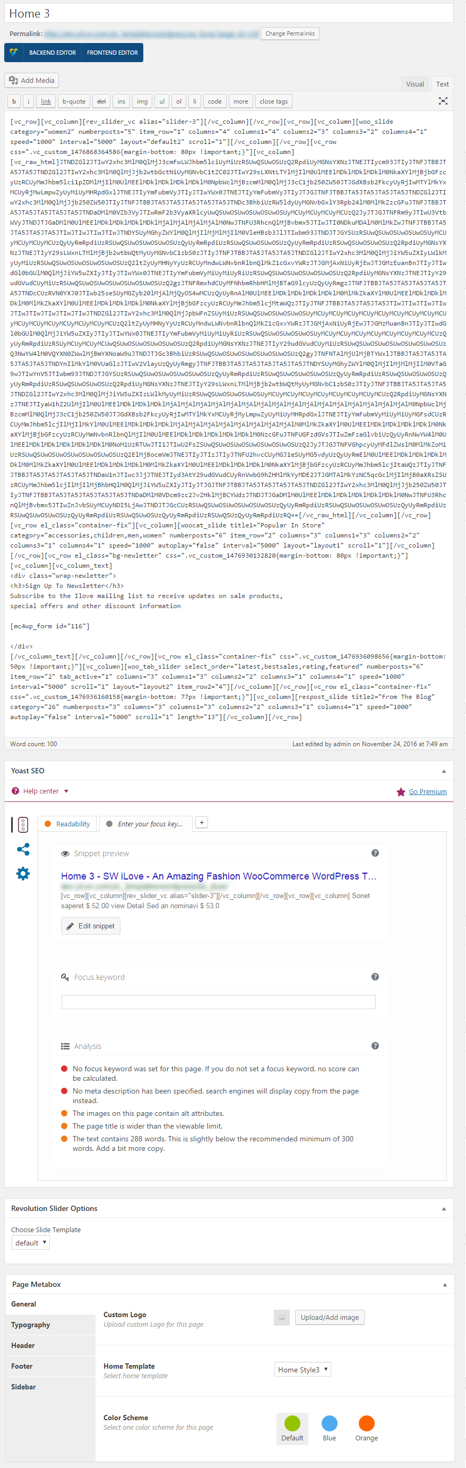Insert code tag with code button

point(215,101)
